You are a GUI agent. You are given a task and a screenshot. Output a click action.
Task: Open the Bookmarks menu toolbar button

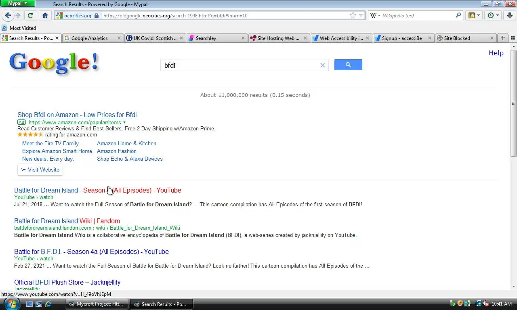[474, 15]
